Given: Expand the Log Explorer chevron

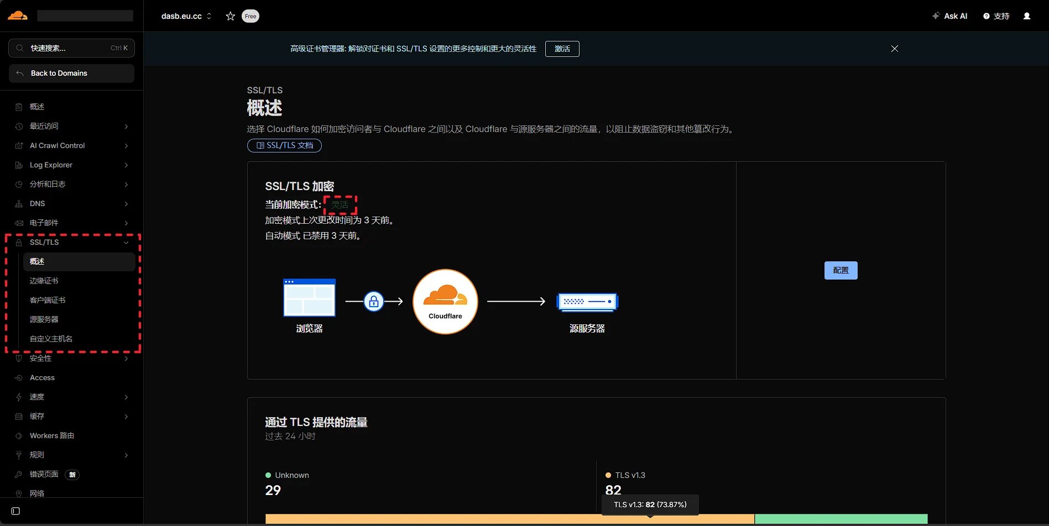Looking at the screenshot, I should coord(126,165).
